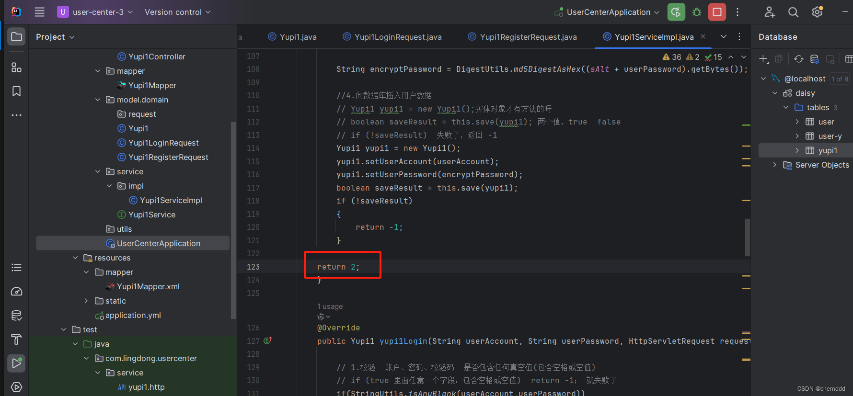Open the Run tool window icon

[x=16, y=363]
